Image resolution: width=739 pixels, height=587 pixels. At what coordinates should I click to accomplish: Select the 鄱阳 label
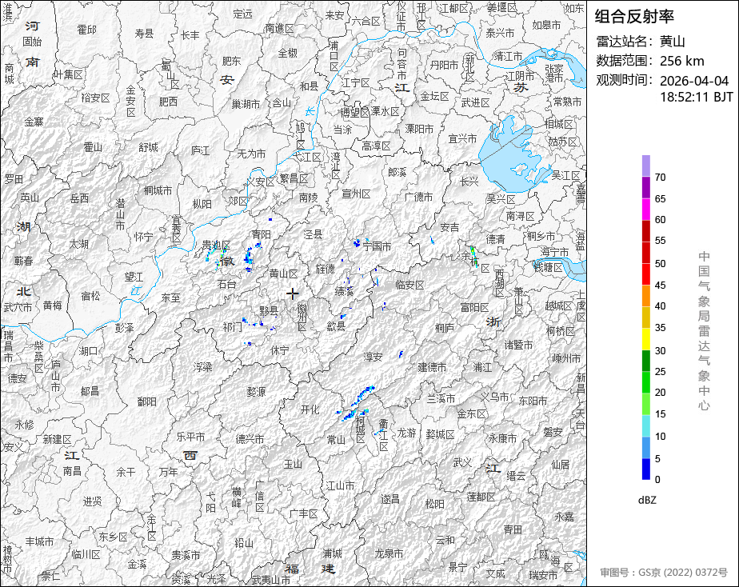pyautogui.click(x=146, y=401)
